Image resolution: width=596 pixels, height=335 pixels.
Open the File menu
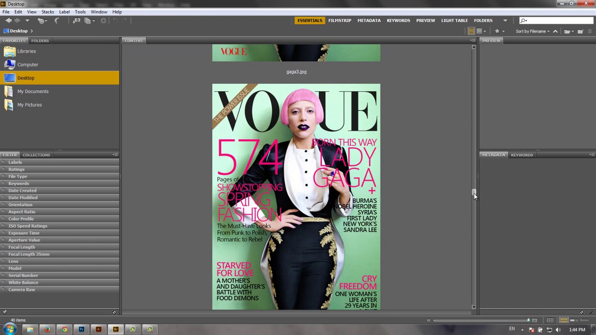click(6, 12)
